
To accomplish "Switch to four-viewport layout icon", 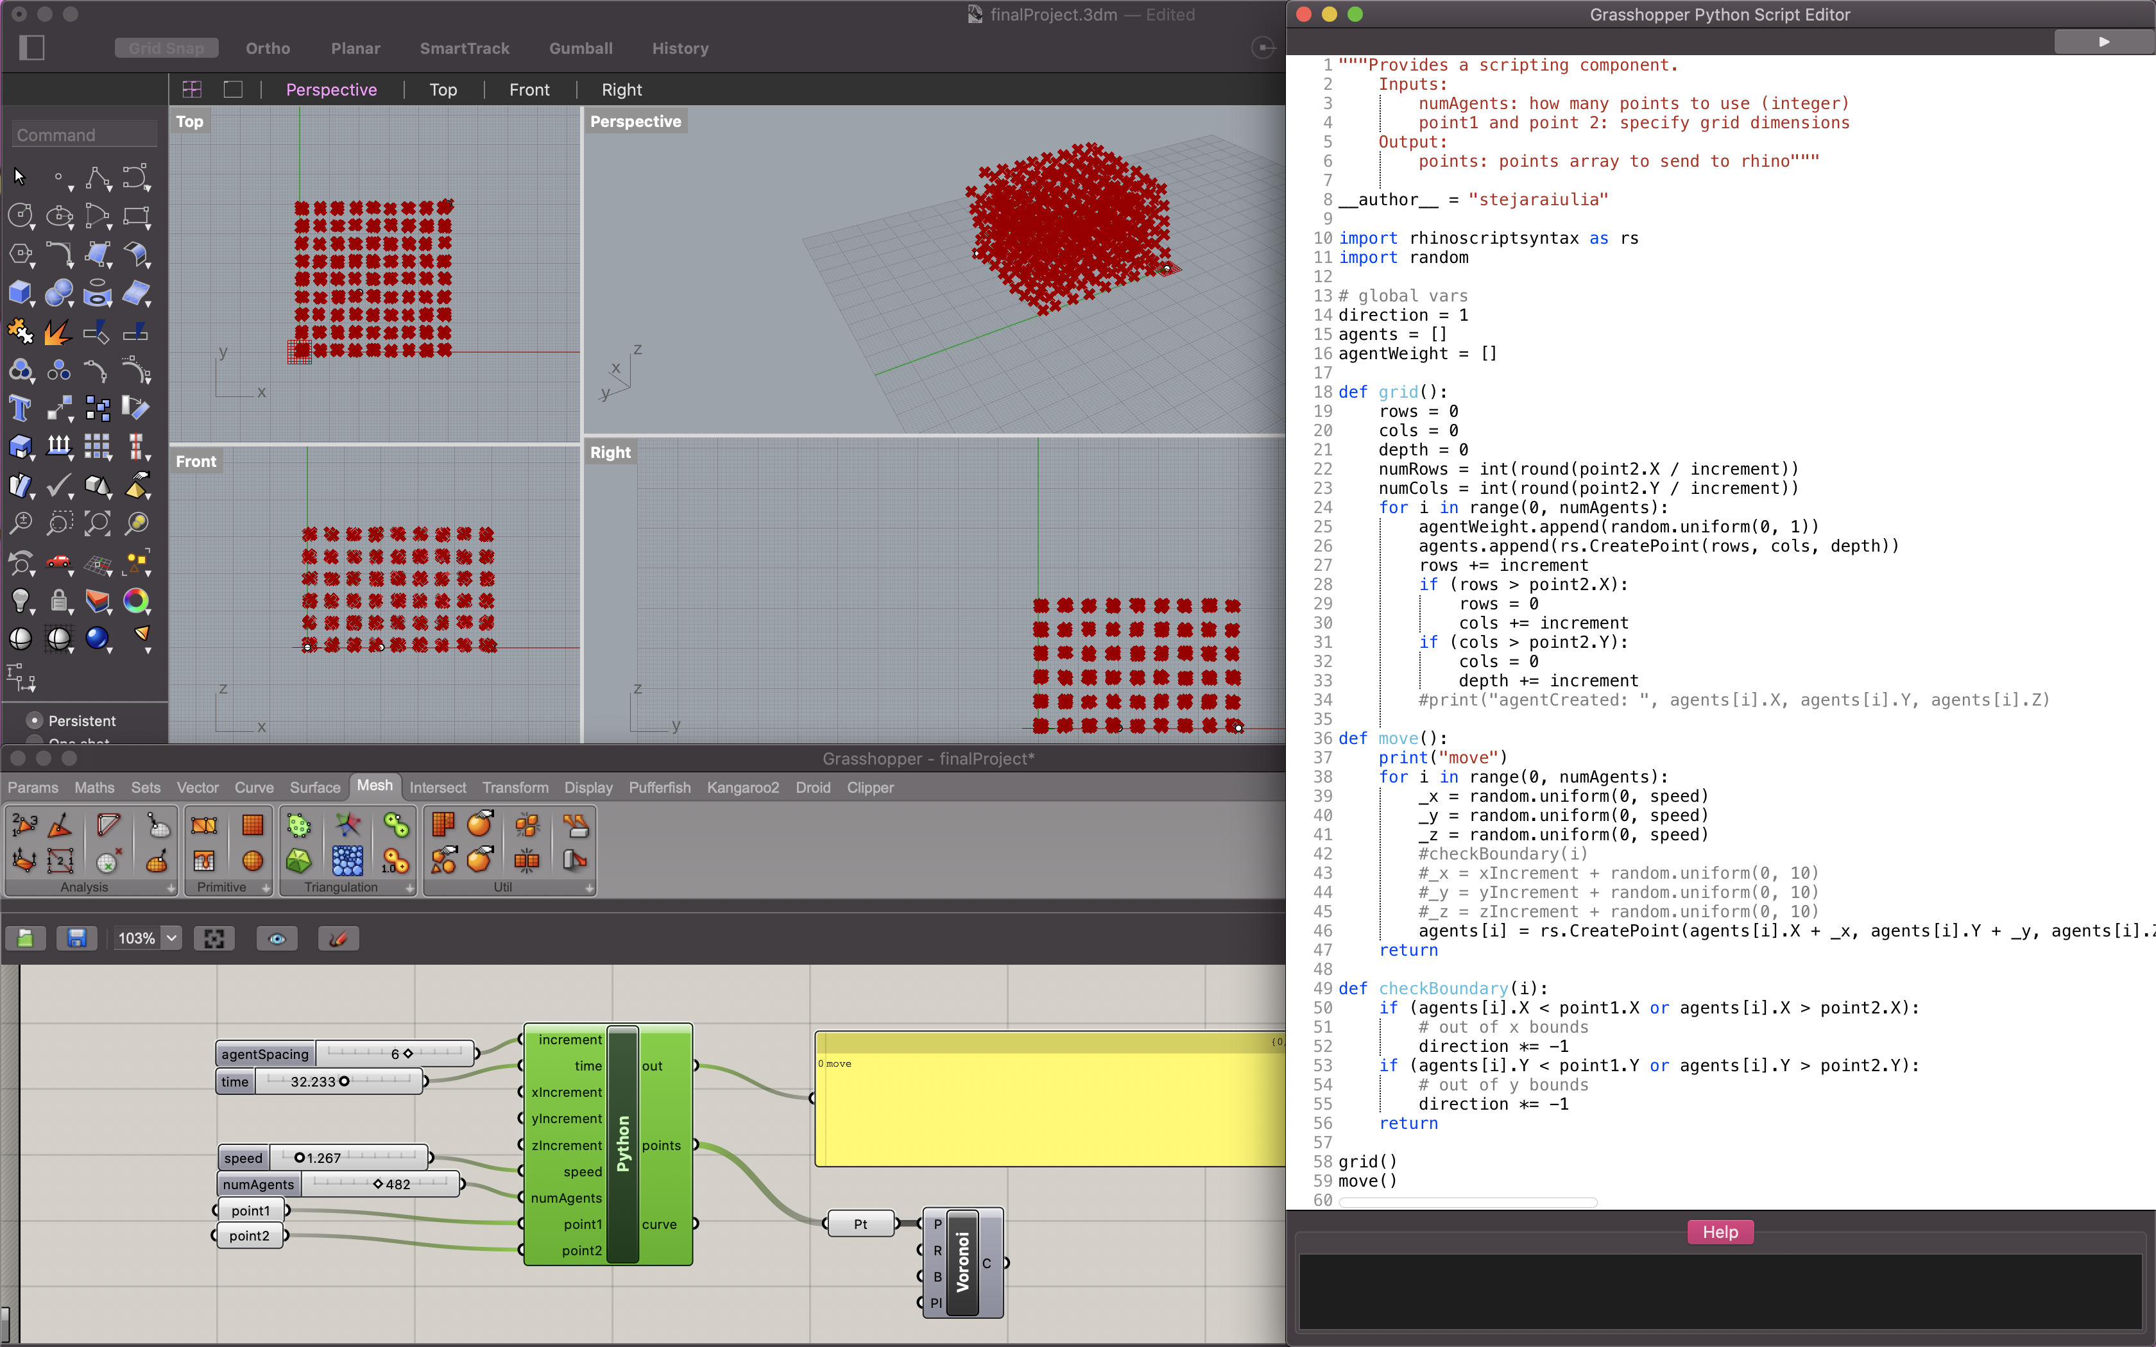I will click(192, 89).
